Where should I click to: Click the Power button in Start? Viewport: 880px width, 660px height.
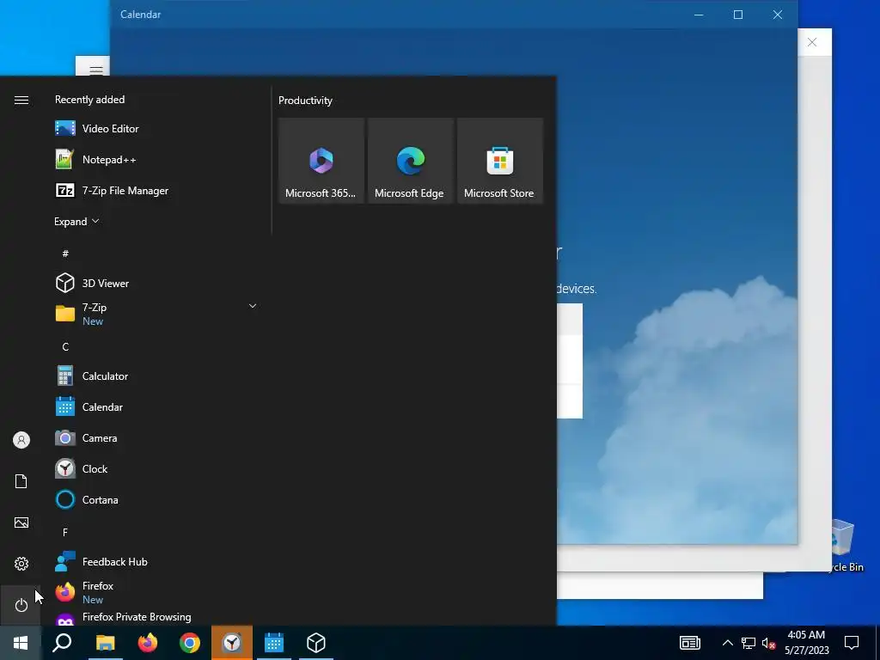point(21,605)
